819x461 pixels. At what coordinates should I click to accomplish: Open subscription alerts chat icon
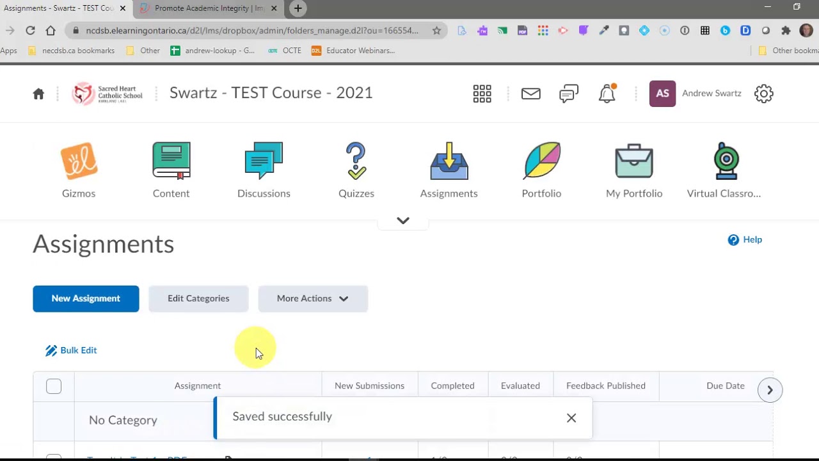click(569, 93)
